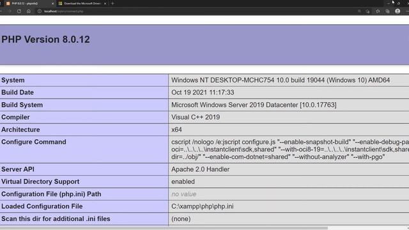Image resolution: width=409 pixels, height=230 pixels.
Task: Navigate forward with the arrow icon
Action: 10,11
